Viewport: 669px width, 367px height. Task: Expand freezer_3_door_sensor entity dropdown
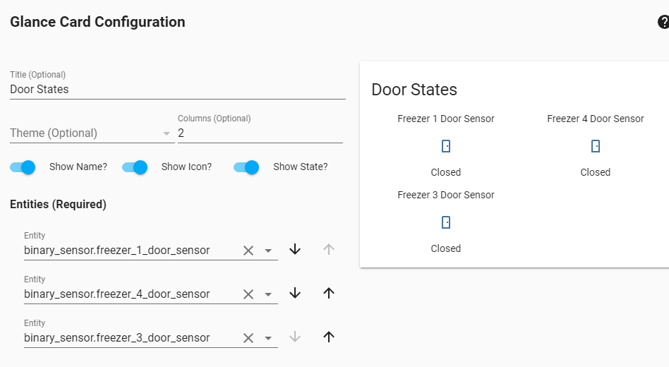[268, 338]
